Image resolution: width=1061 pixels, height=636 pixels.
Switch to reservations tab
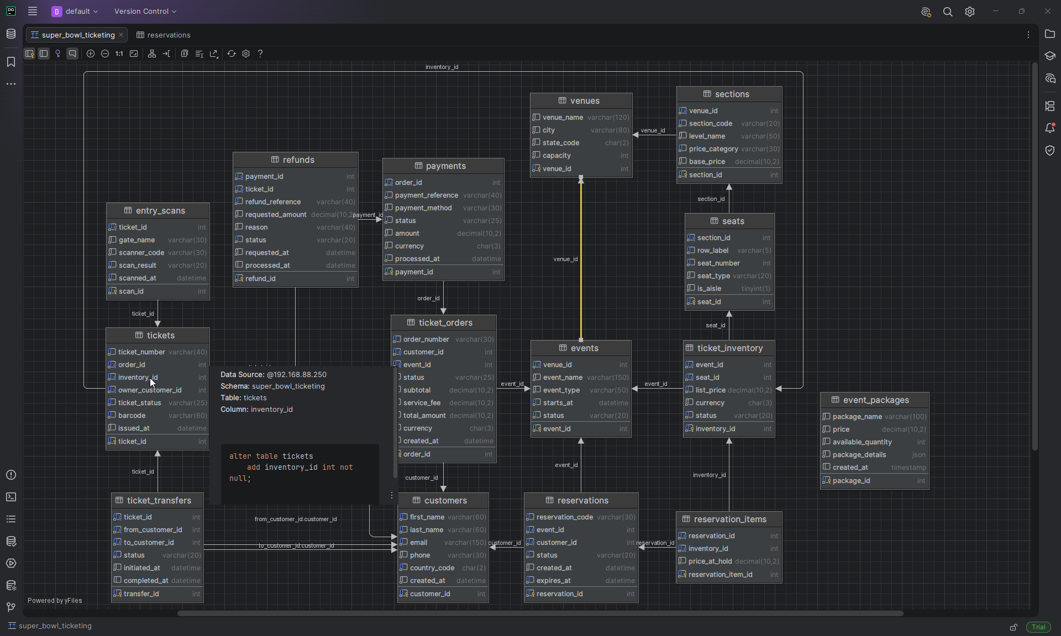click(x=164, y=35)
